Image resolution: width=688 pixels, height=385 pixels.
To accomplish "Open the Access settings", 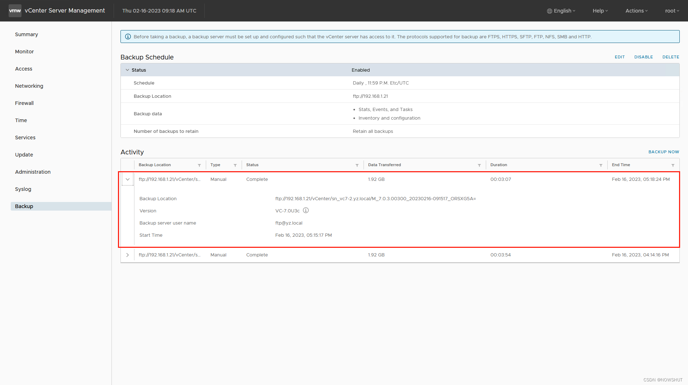I will tap(24, 69).
